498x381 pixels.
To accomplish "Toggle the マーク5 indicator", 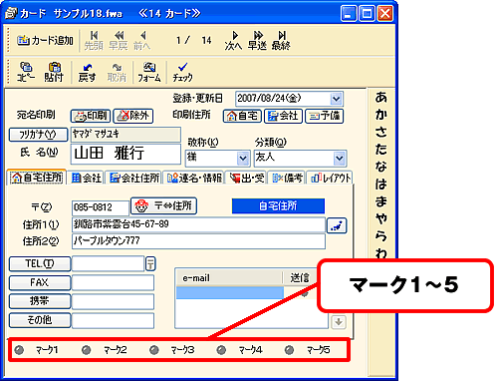I will click(x=289, y=350).
